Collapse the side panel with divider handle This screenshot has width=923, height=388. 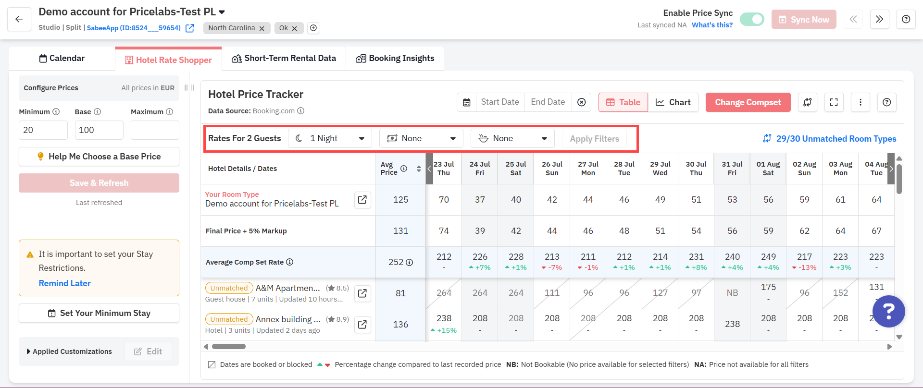pos(189,88)
